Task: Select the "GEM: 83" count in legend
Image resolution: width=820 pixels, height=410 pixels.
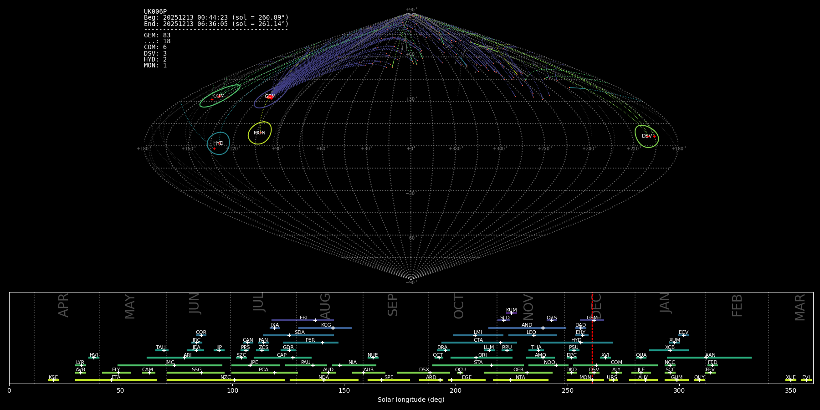Action: [x=157, y=36]
